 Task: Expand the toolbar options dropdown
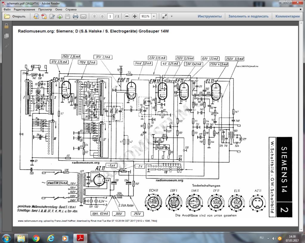click(x=172, y=16)
